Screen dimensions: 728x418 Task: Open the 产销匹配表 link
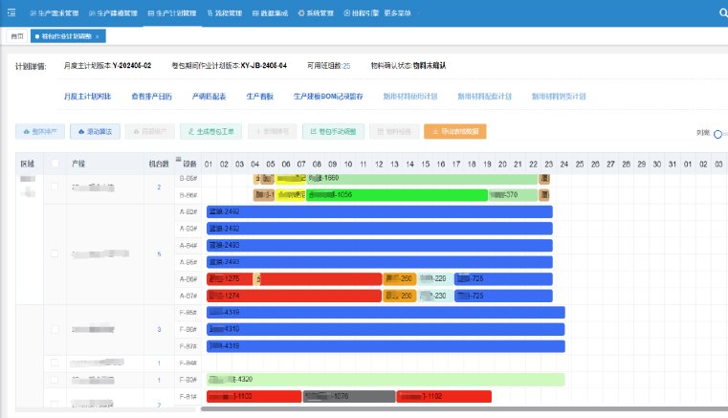[x=209, y=97]
